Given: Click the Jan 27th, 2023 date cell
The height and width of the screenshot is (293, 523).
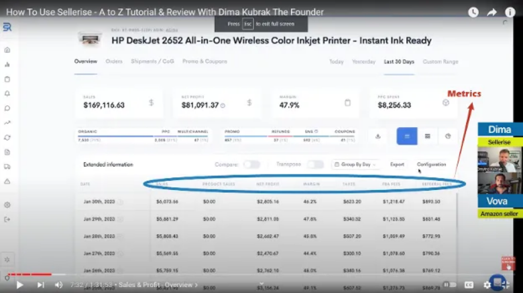Looking at the screenshot, I should [99, 254].
